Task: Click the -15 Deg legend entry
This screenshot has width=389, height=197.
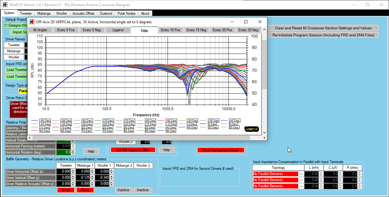Action: click(150, 124)
